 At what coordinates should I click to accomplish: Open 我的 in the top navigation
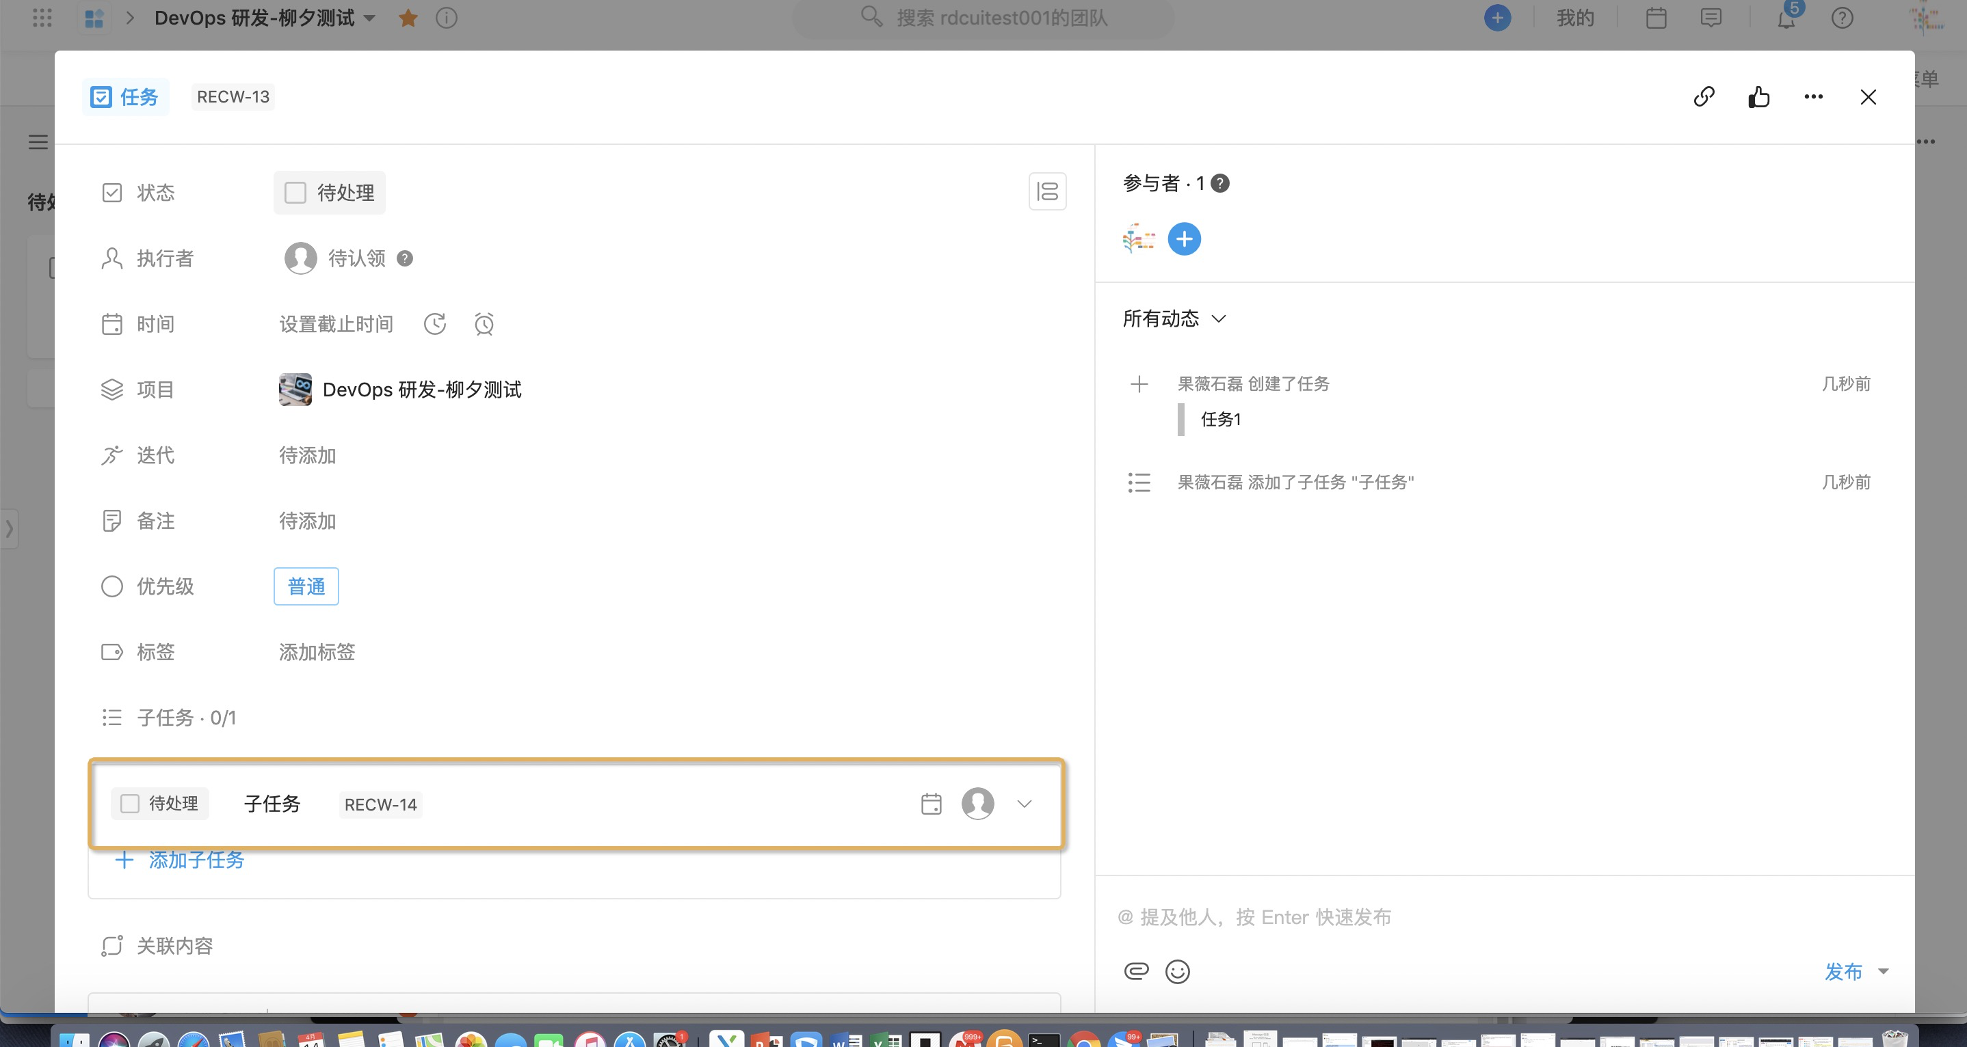1575,18
